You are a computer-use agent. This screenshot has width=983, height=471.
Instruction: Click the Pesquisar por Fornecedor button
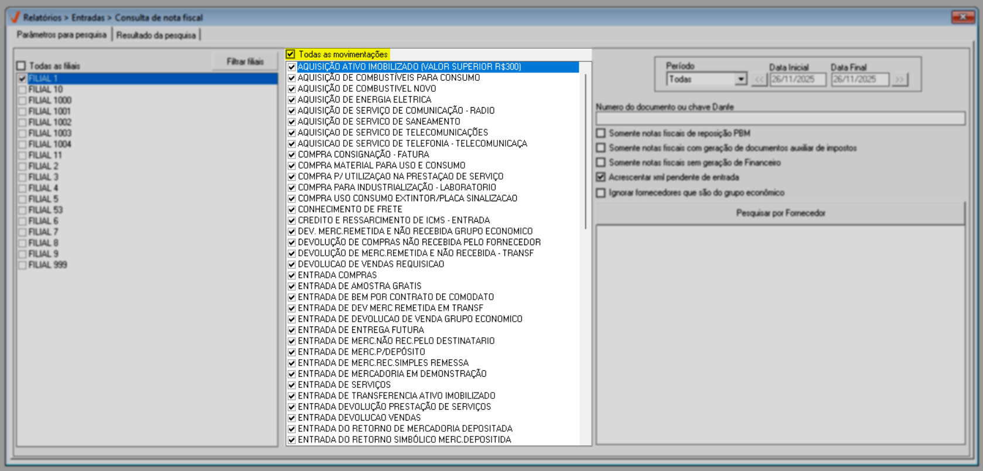point(780,214)
